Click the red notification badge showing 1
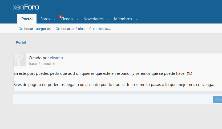 (x=60, y=16)
